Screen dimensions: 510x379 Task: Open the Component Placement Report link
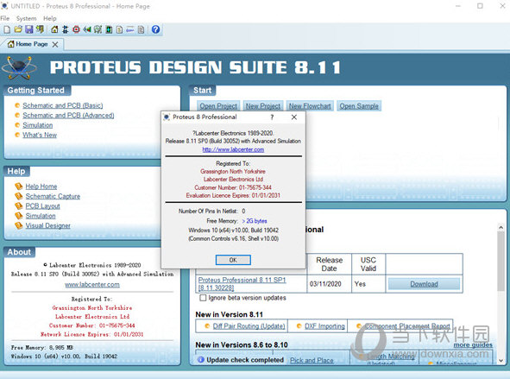click(407, 325)
